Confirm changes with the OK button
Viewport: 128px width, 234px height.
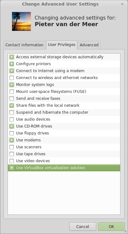point(111,227)
